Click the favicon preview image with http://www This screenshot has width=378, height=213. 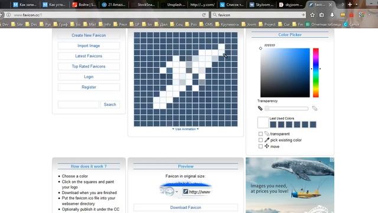[x=185, y=189]
